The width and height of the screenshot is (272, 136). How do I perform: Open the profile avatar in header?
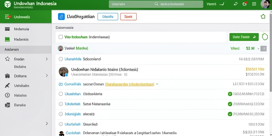coord(265,4)
